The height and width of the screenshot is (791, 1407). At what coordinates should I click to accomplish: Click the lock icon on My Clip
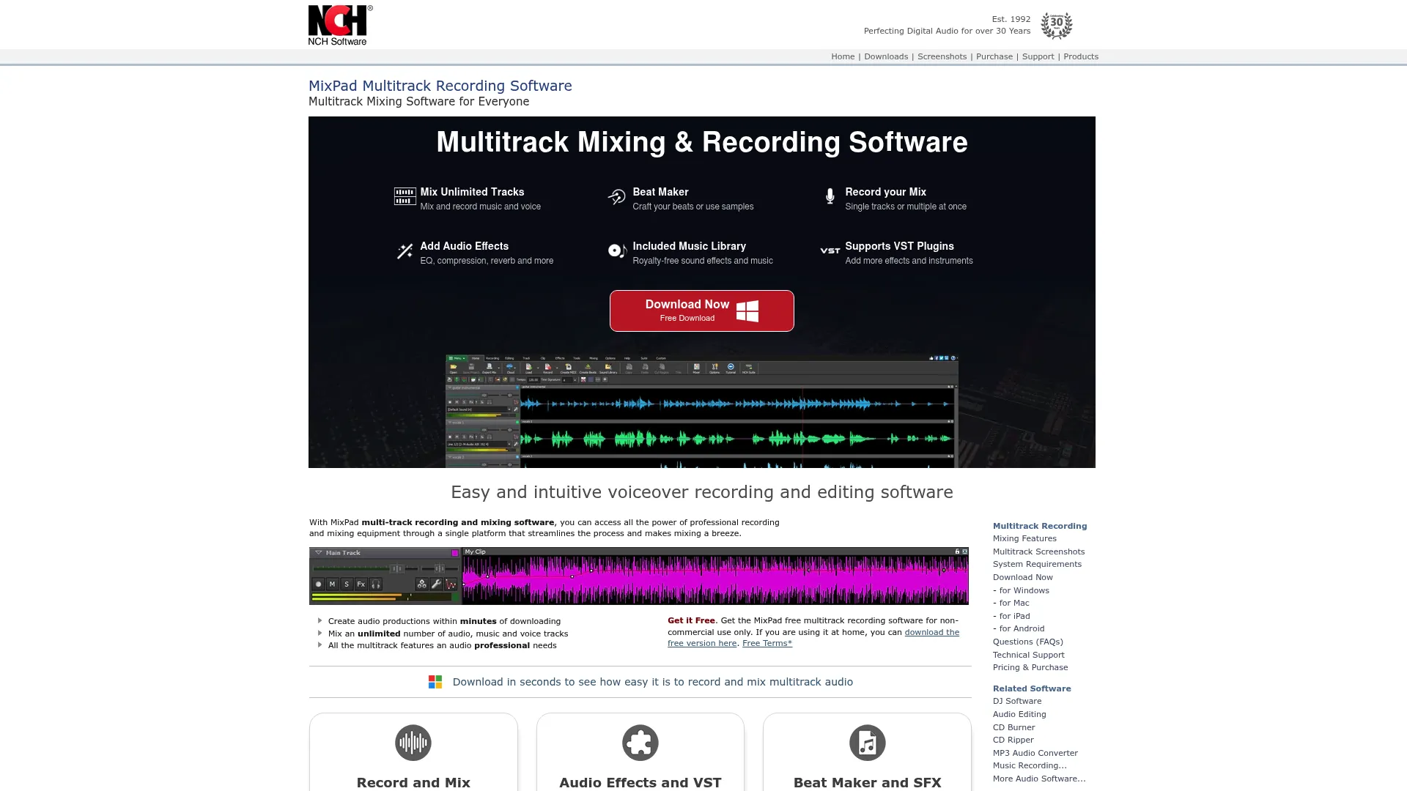(x=957, y=552)
